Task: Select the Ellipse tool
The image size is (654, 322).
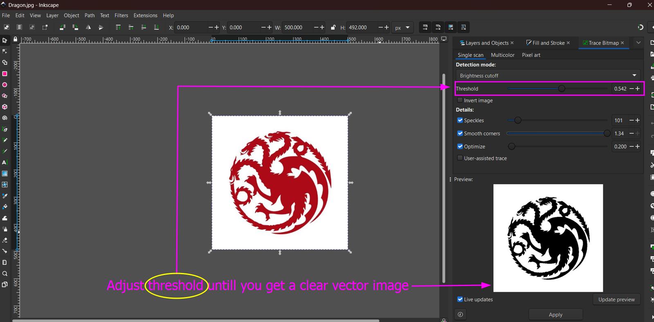Action: click(4, 85)
